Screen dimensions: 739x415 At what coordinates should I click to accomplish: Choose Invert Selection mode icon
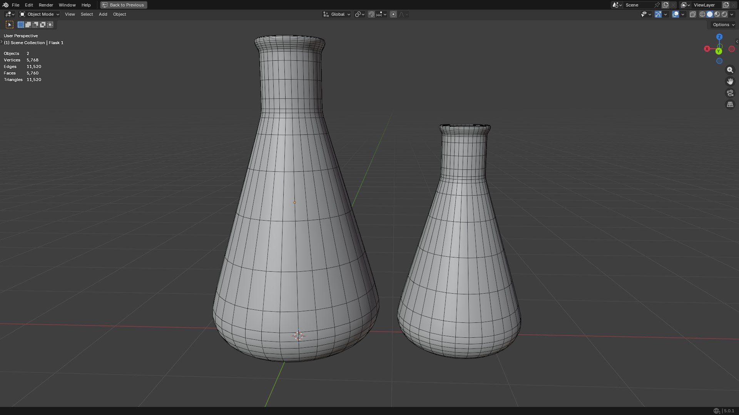[x=43, y=25]
